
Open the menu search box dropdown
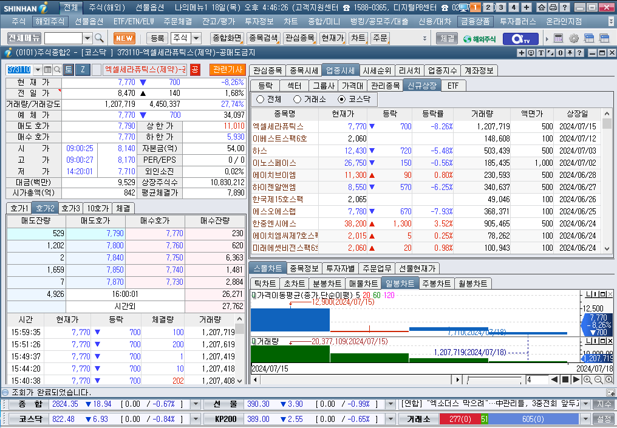coord(87,38)
